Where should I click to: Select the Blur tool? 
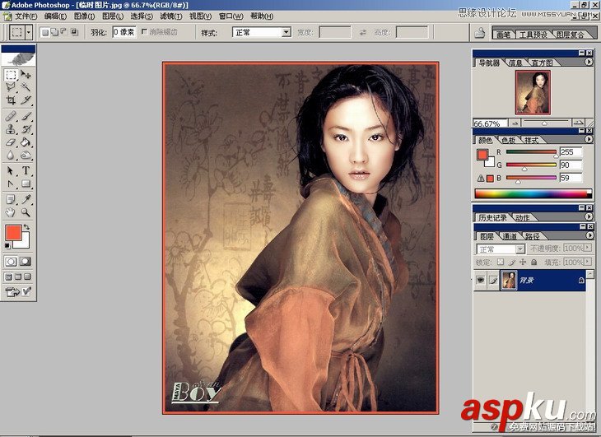click(11, 155)
